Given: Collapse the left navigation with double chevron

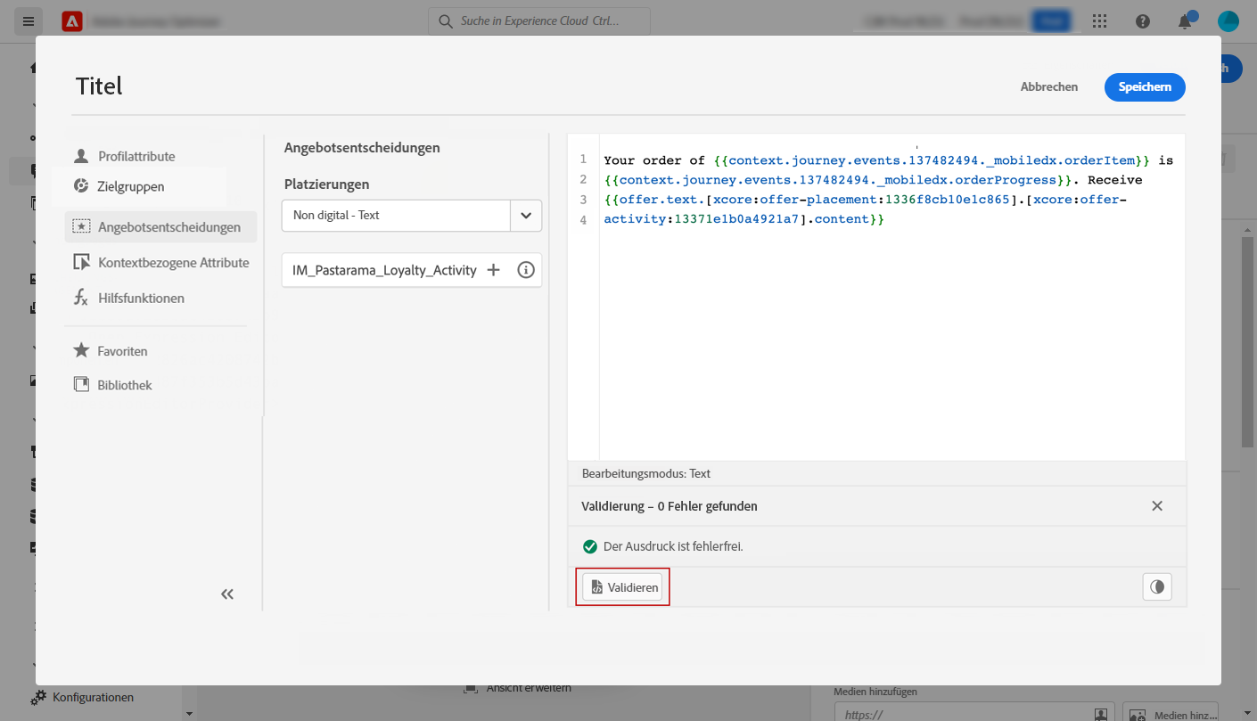Looking at the screenshot, I should [227, 594].
